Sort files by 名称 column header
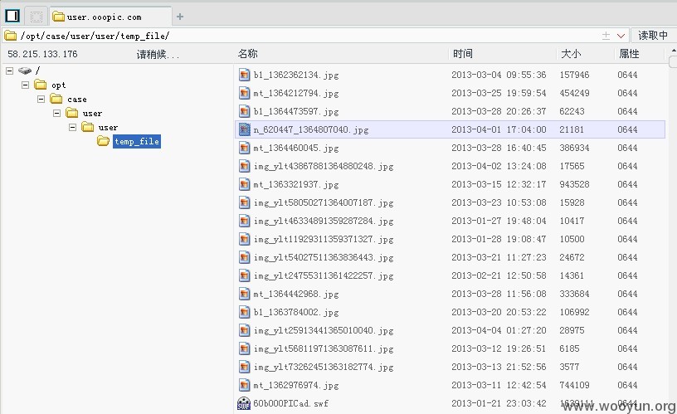Image resolution: width=677 pixels, height=414 pixels. coord(248,54)
